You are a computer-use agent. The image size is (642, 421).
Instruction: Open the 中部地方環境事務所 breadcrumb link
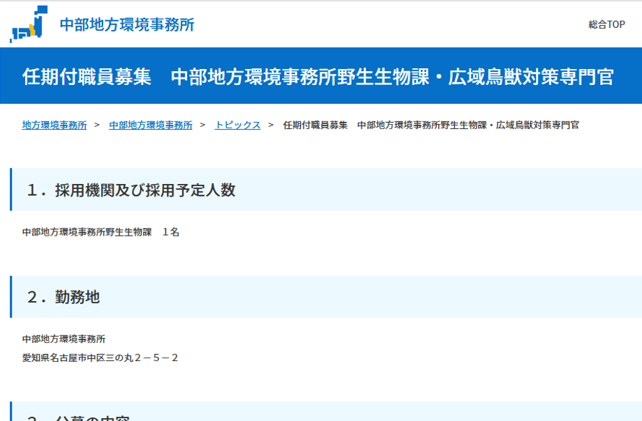(151, 125)
